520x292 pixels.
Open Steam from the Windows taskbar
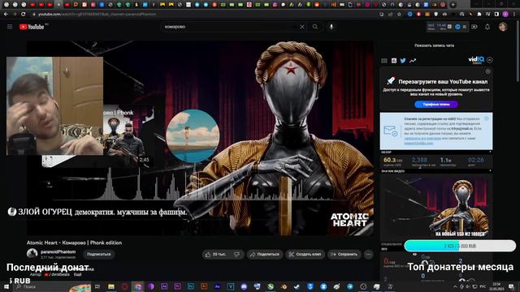coord(297,286)
